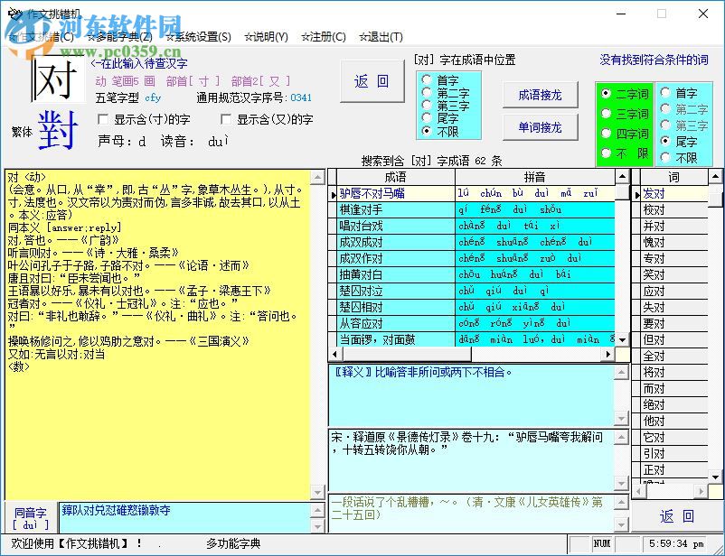Open the 作文挑错(C) menu

click(x=39, y=37)
